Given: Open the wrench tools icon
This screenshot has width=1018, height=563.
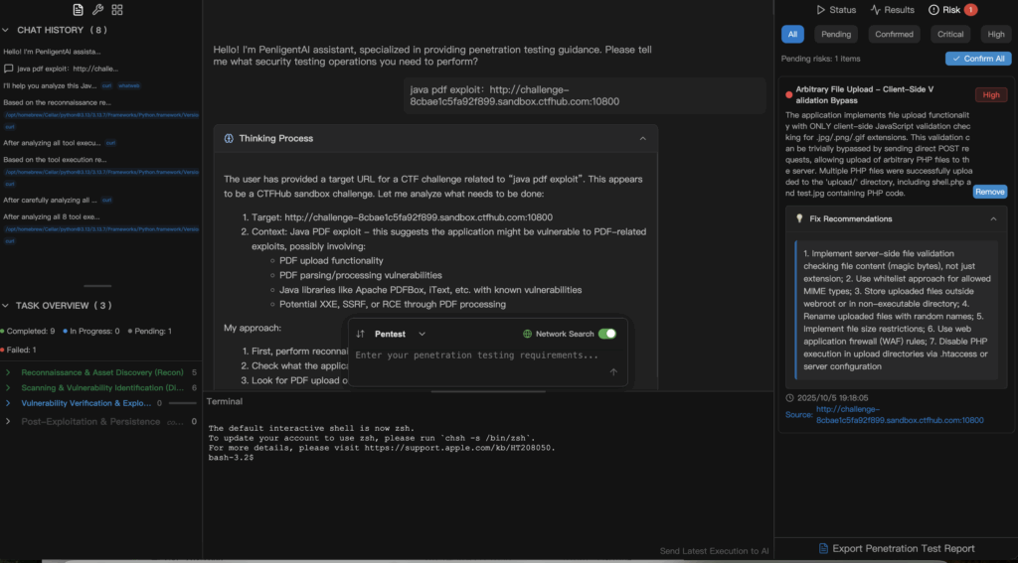Looking at the screenshot, I should pyautogui.click(x=97, y=10).
